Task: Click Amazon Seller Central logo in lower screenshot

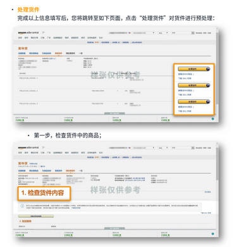Action: 28,148
